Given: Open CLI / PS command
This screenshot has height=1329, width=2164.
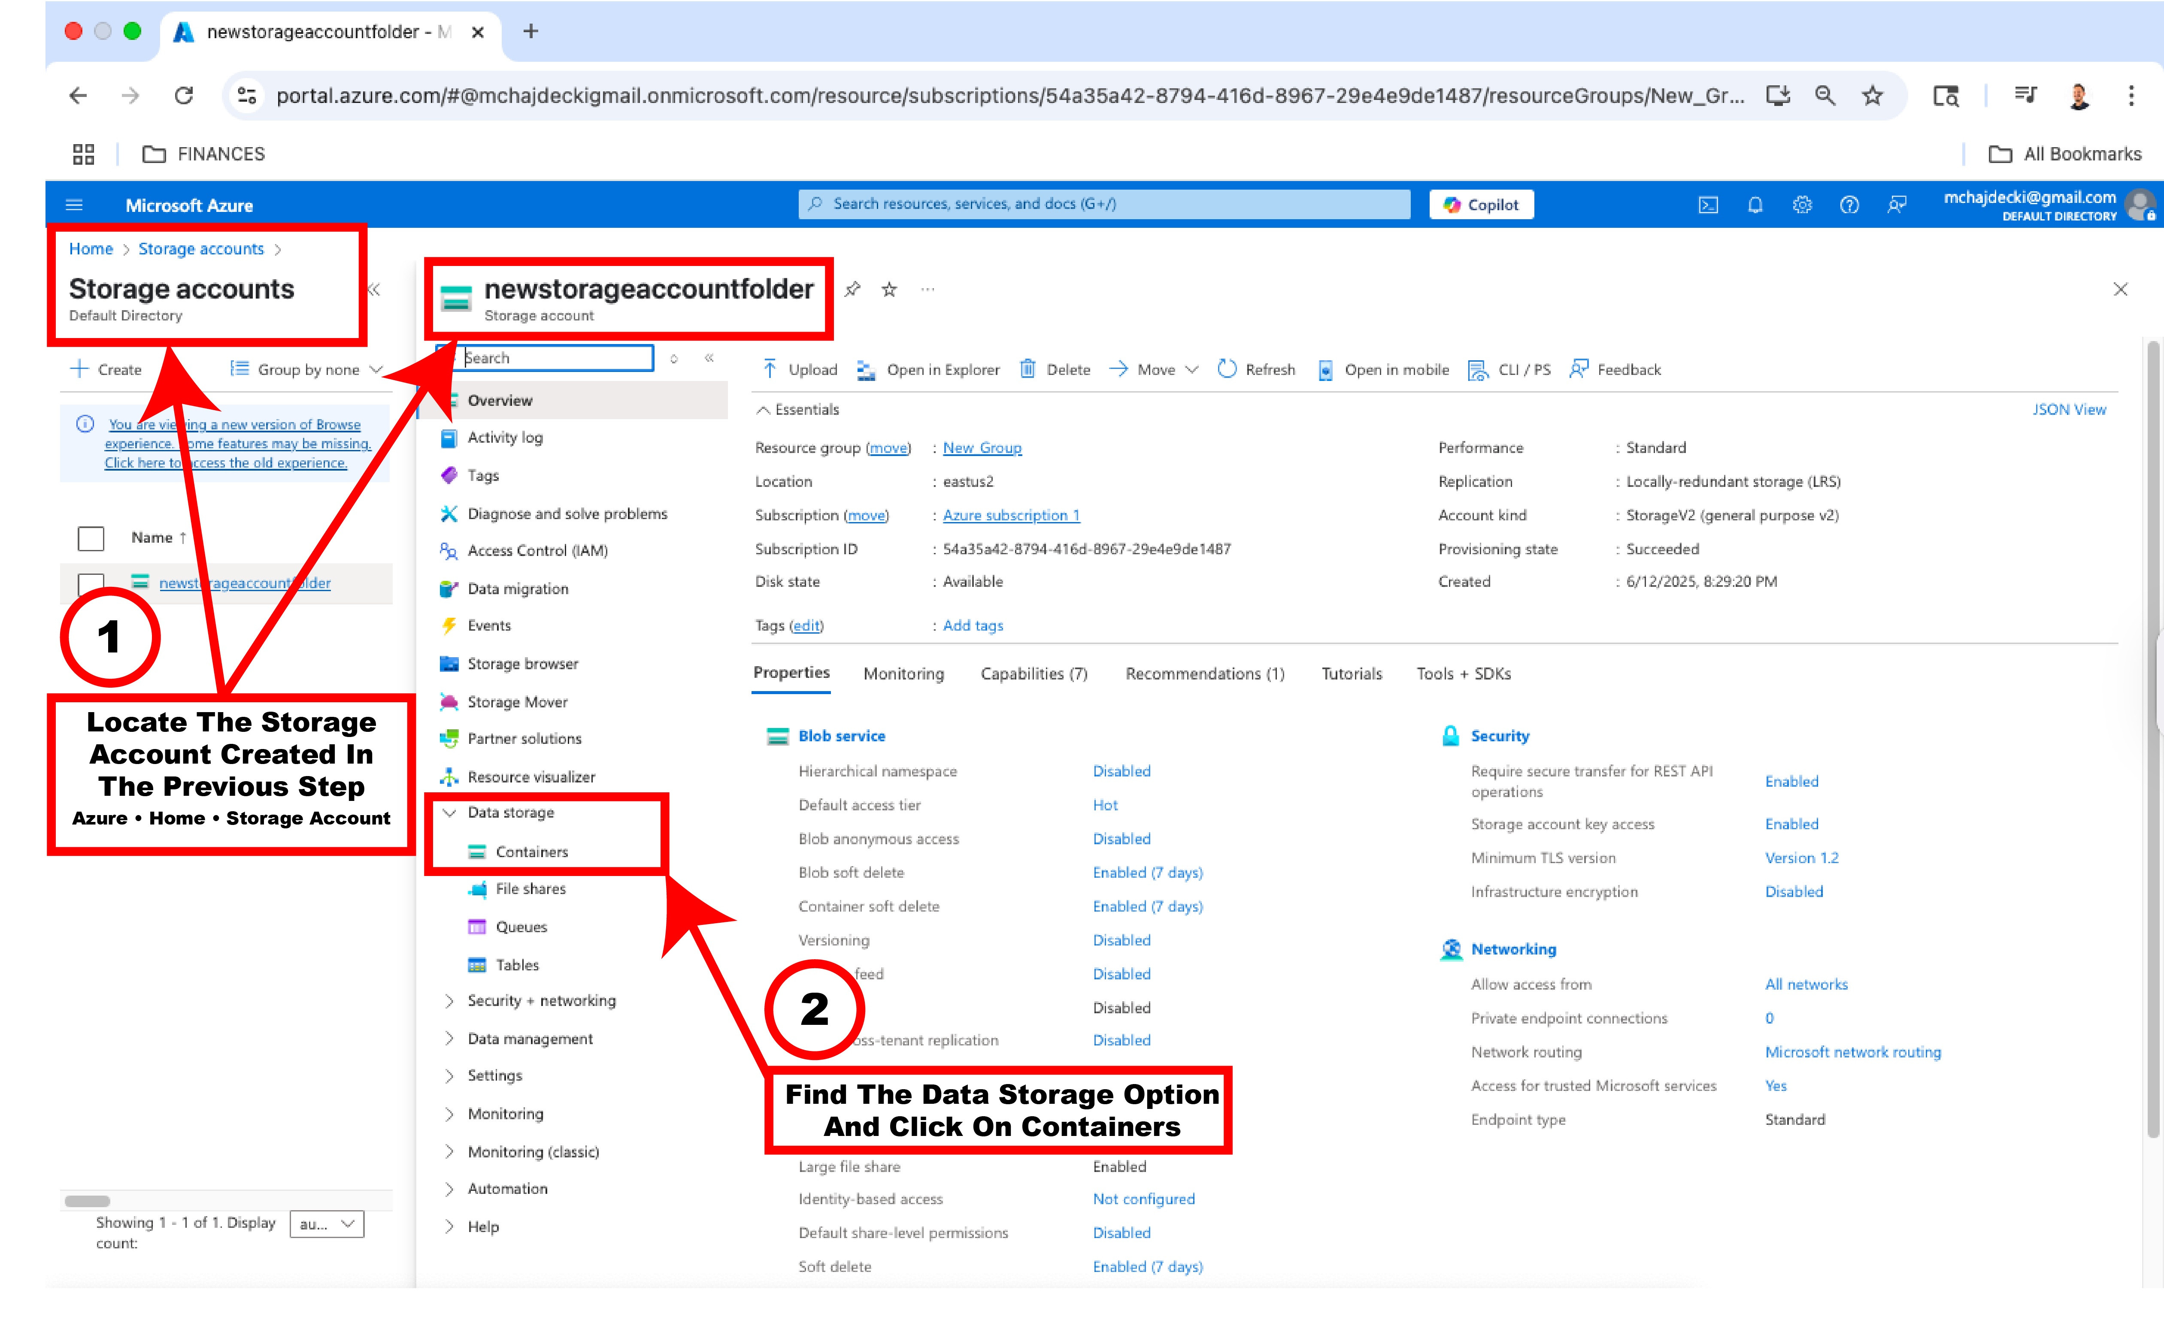Looking at the screenshot, I should 1509,369.
